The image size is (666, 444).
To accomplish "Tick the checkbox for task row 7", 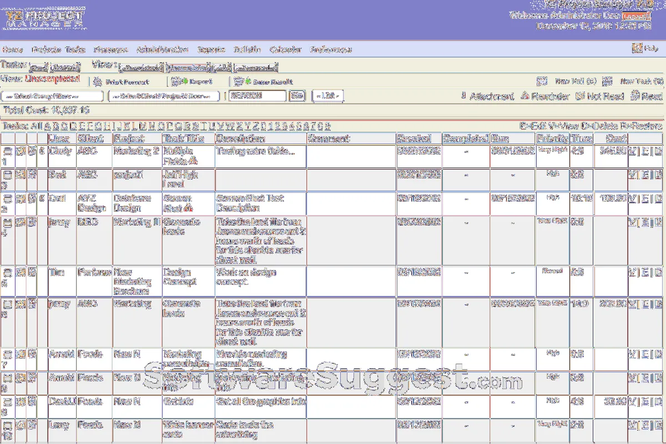I will click(x=7, y=354).
